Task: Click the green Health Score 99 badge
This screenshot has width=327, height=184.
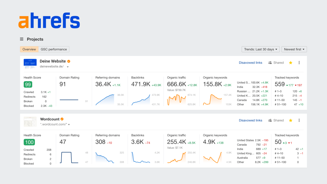Action: 28,85
